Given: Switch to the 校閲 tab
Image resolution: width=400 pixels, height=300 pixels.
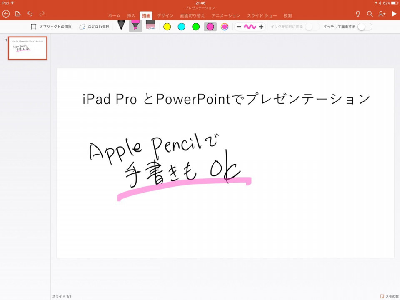Looking at the screenshot, I should (288, 15).
